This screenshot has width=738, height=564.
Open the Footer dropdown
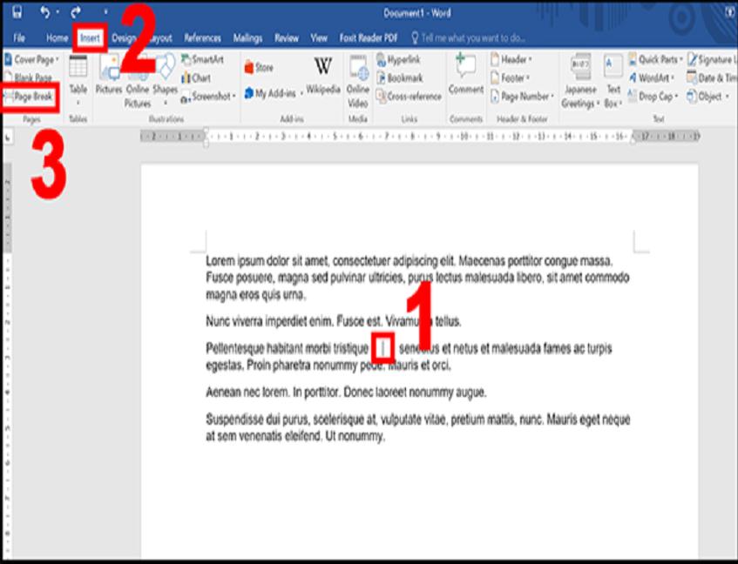(510, 78)
